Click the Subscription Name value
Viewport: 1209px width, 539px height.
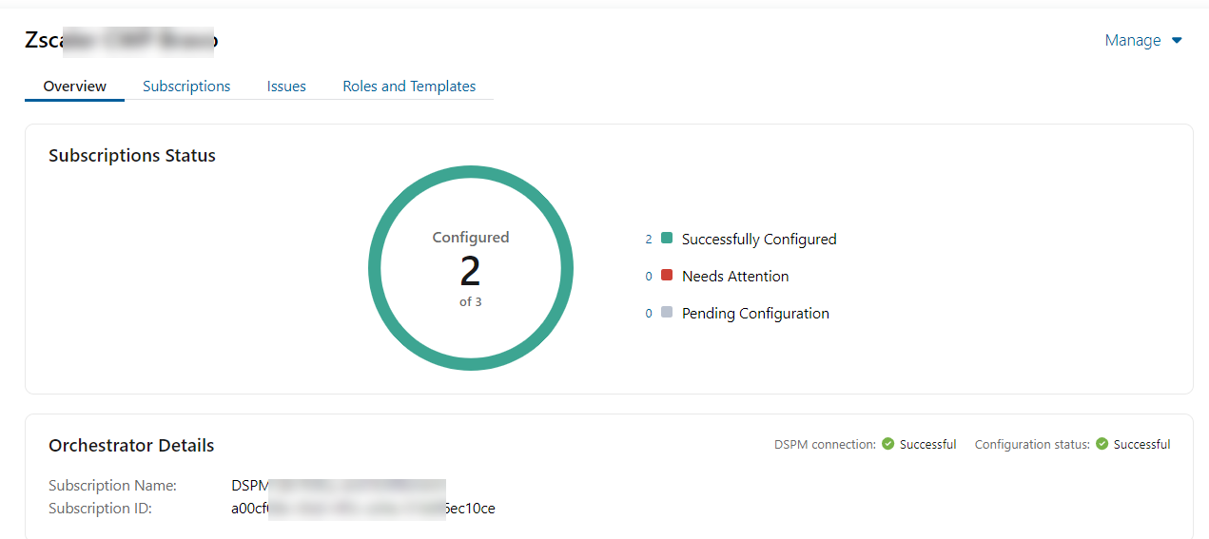point(338,486)
